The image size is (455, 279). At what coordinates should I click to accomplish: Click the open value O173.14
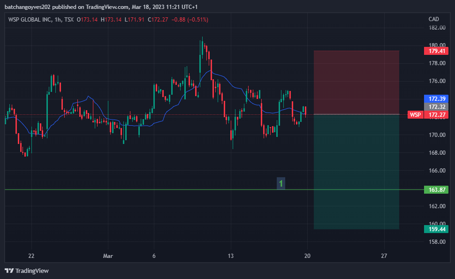click(x=87, y=20)
